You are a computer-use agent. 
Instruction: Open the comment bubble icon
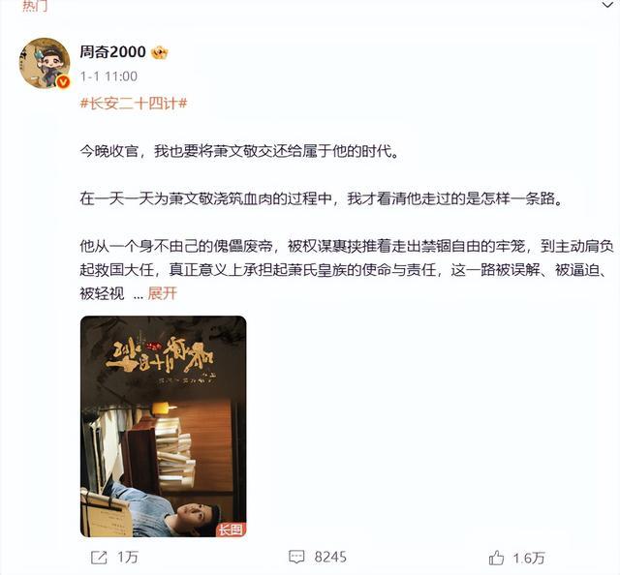[296, 558]
